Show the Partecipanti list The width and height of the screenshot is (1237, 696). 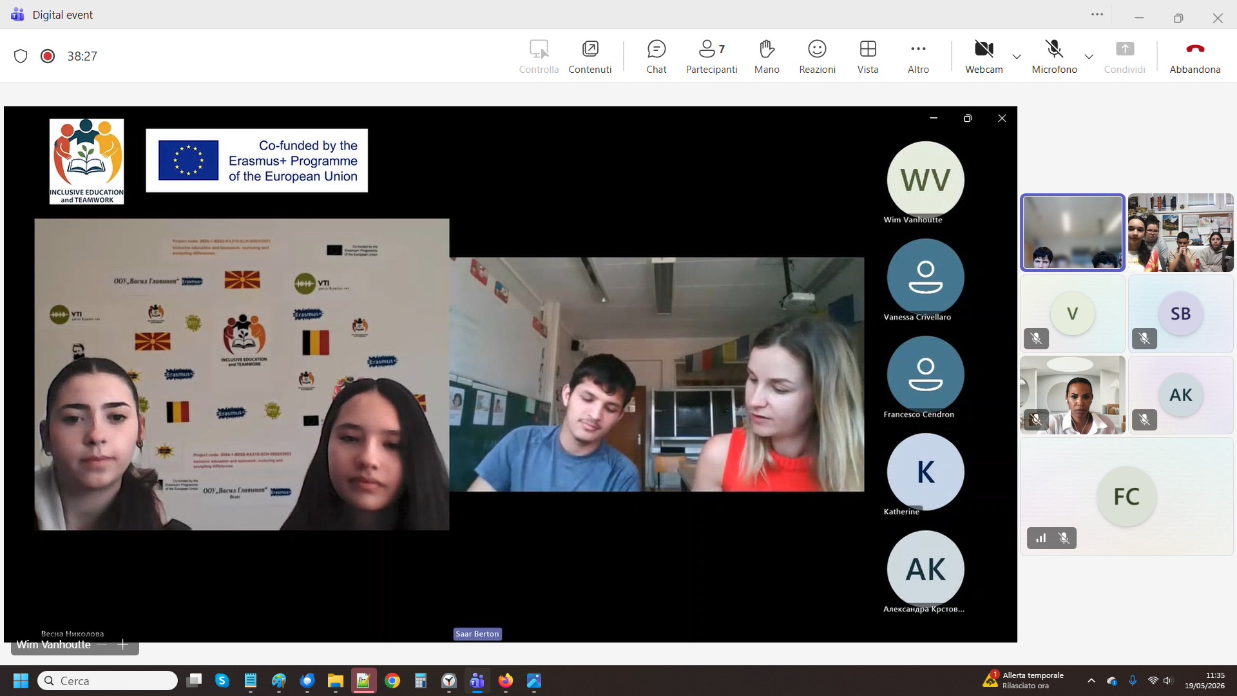[711, 57]
